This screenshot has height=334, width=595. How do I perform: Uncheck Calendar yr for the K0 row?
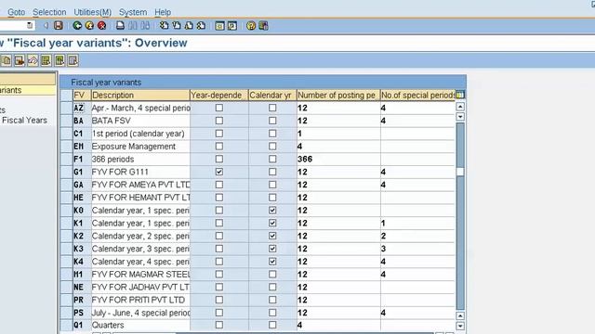coord(272,211)
